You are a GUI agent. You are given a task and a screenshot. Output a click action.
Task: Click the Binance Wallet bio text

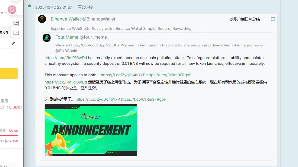[121, 28]
